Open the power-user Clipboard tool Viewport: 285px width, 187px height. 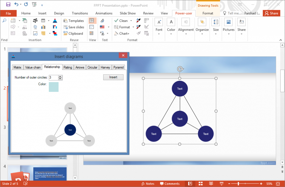pos(74,33)
